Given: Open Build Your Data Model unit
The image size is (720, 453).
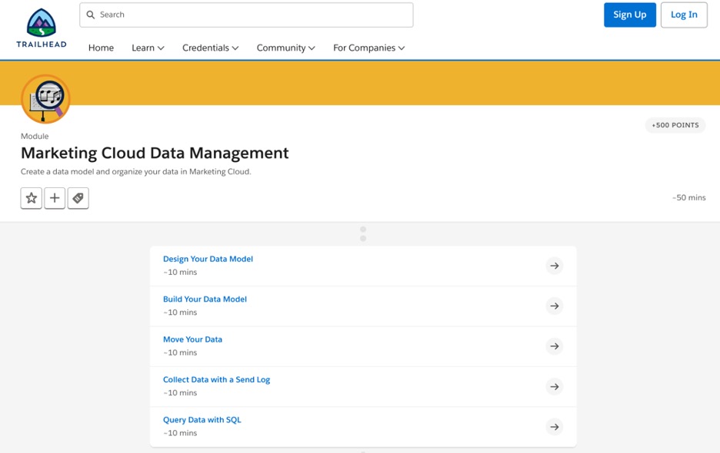Looking at the screenshot, I should pyautogui.click(x=205, y=299).
